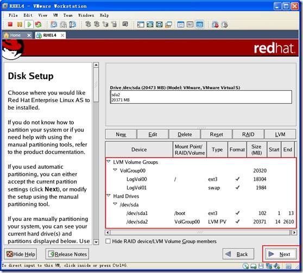This screenshot has height=273, width=303.
Task: Click the help panel scroll-up arrow
Action: 96,65
